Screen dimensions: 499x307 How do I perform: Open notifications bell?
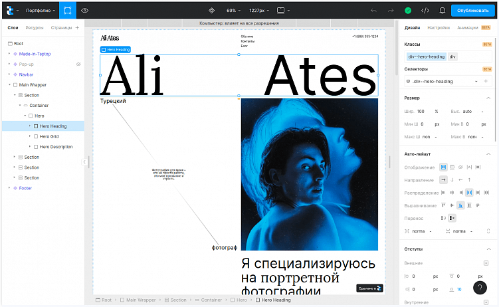[443, 11]
